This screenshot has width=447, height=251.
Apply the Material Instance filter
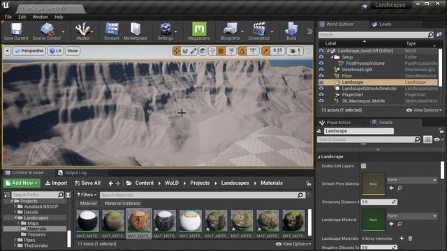pyautogui.click(x=122, y=204)
